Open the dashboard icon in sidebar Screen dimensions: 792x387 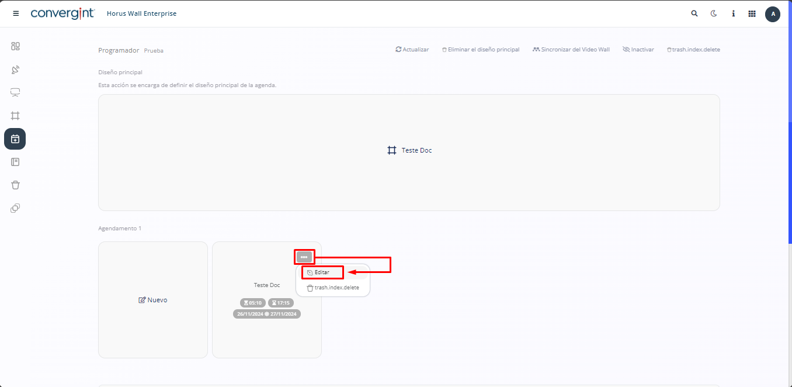point(15,46)
